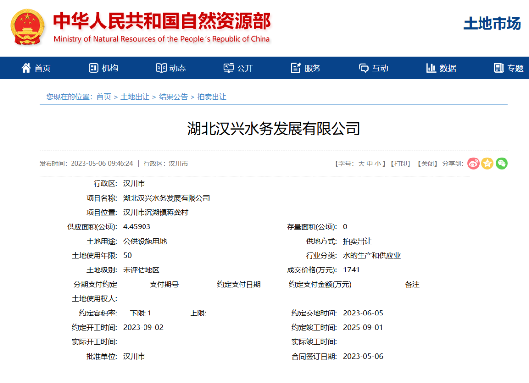The width and height of the screenshot is (529, 383).
Task: Click land handover date 2023-06-05
Action: [x=363, y=313]
